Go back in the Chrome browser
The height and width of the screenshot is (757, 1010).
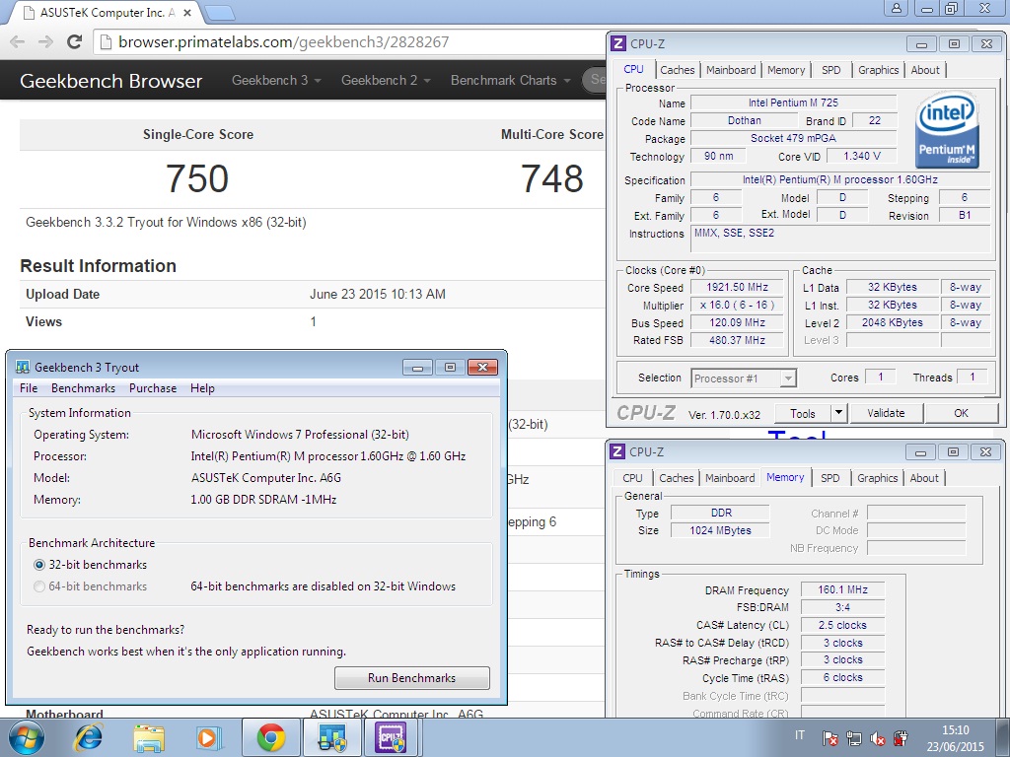pyautogui.click(x=18, y=41)
